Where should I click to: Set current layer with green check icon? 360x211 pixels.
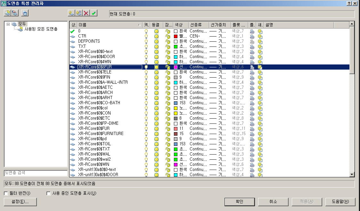94,13
